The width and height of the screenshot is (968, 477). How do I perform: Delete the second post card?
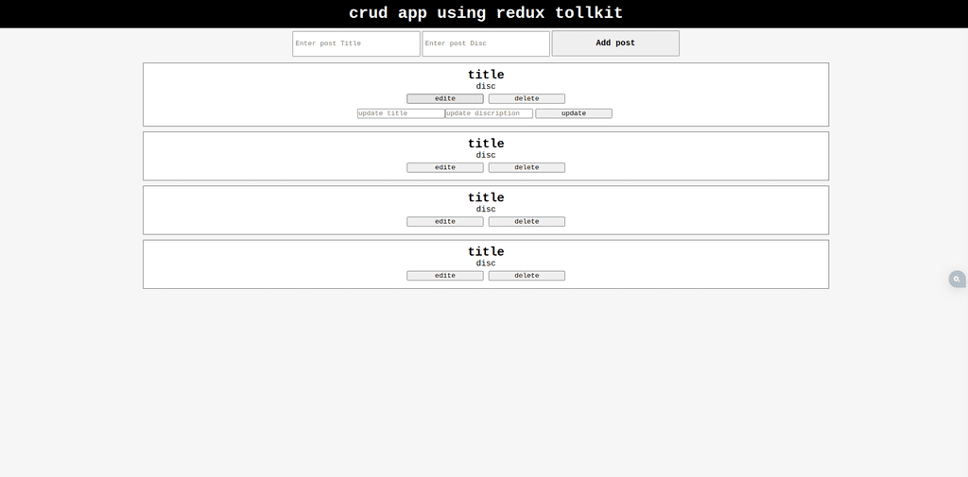click(x=527, y=168)
